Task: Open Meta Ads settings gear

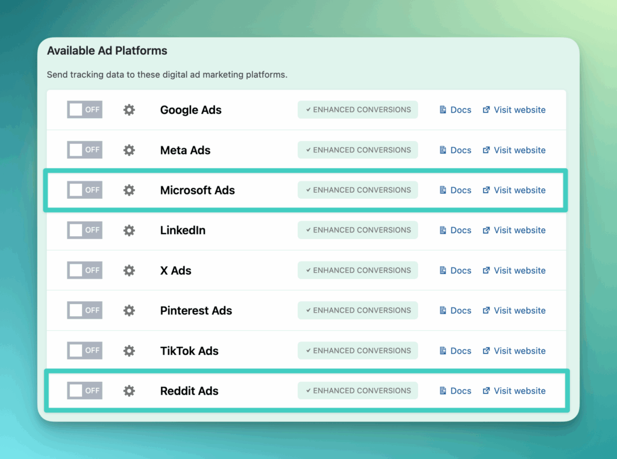Action: pos(129,150)
